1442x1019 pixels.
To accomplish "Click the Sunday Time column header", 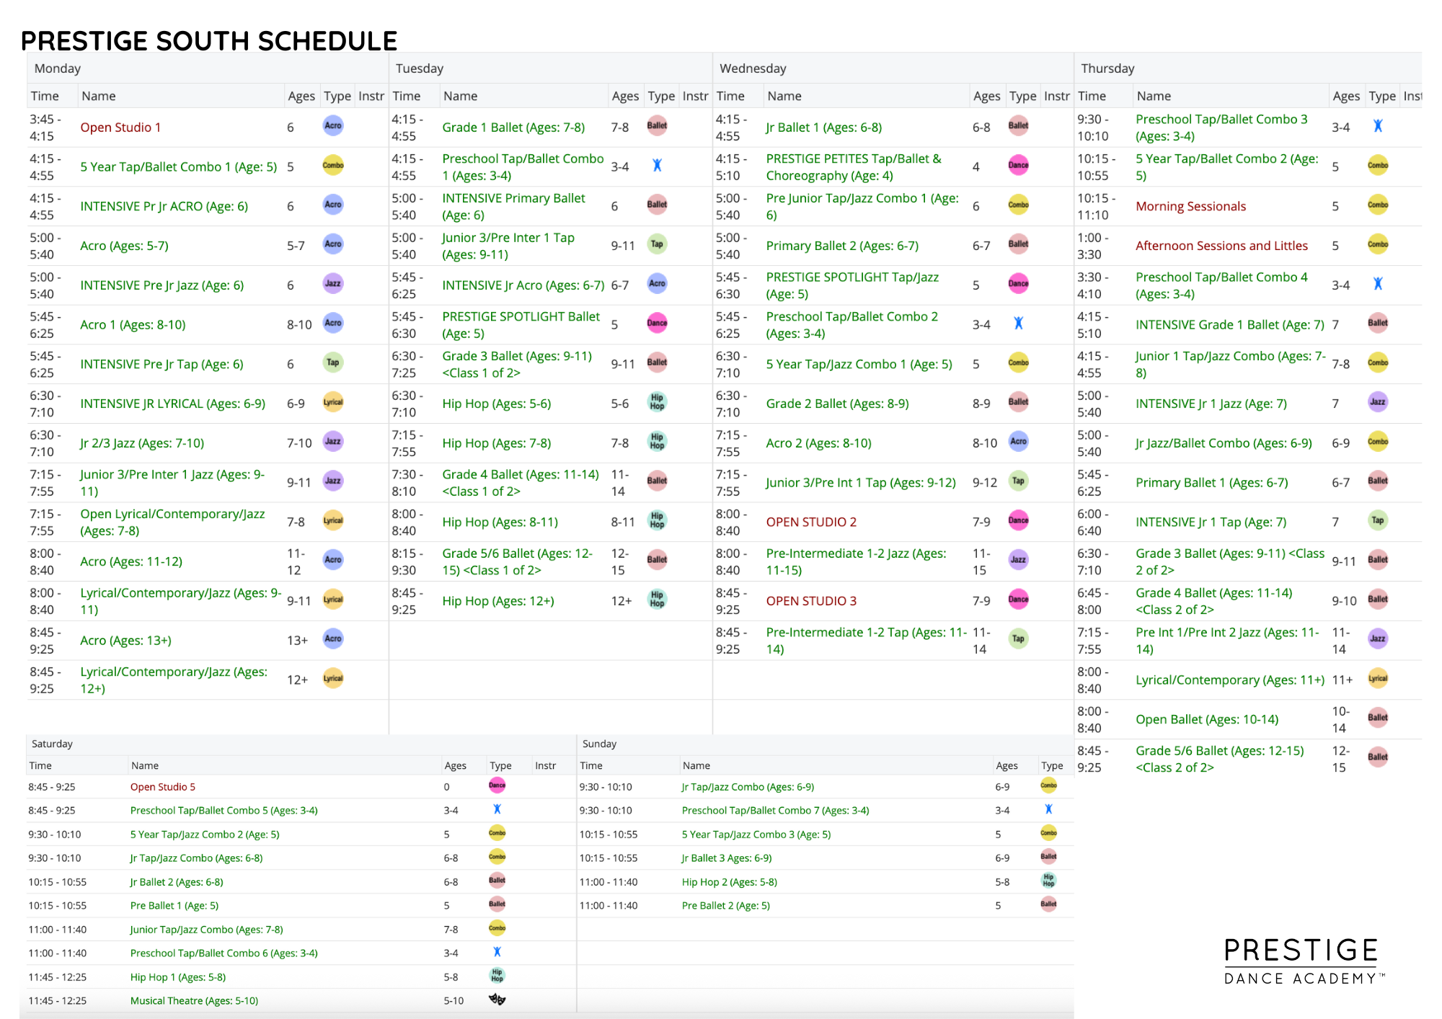I will (590, 765).
